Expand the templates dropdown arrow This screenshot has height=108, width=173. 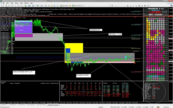click(35, 6)
